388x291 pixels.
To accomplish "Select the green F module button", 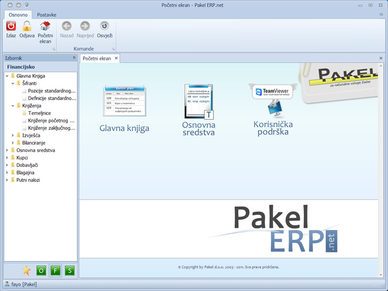I will (55, 271).
